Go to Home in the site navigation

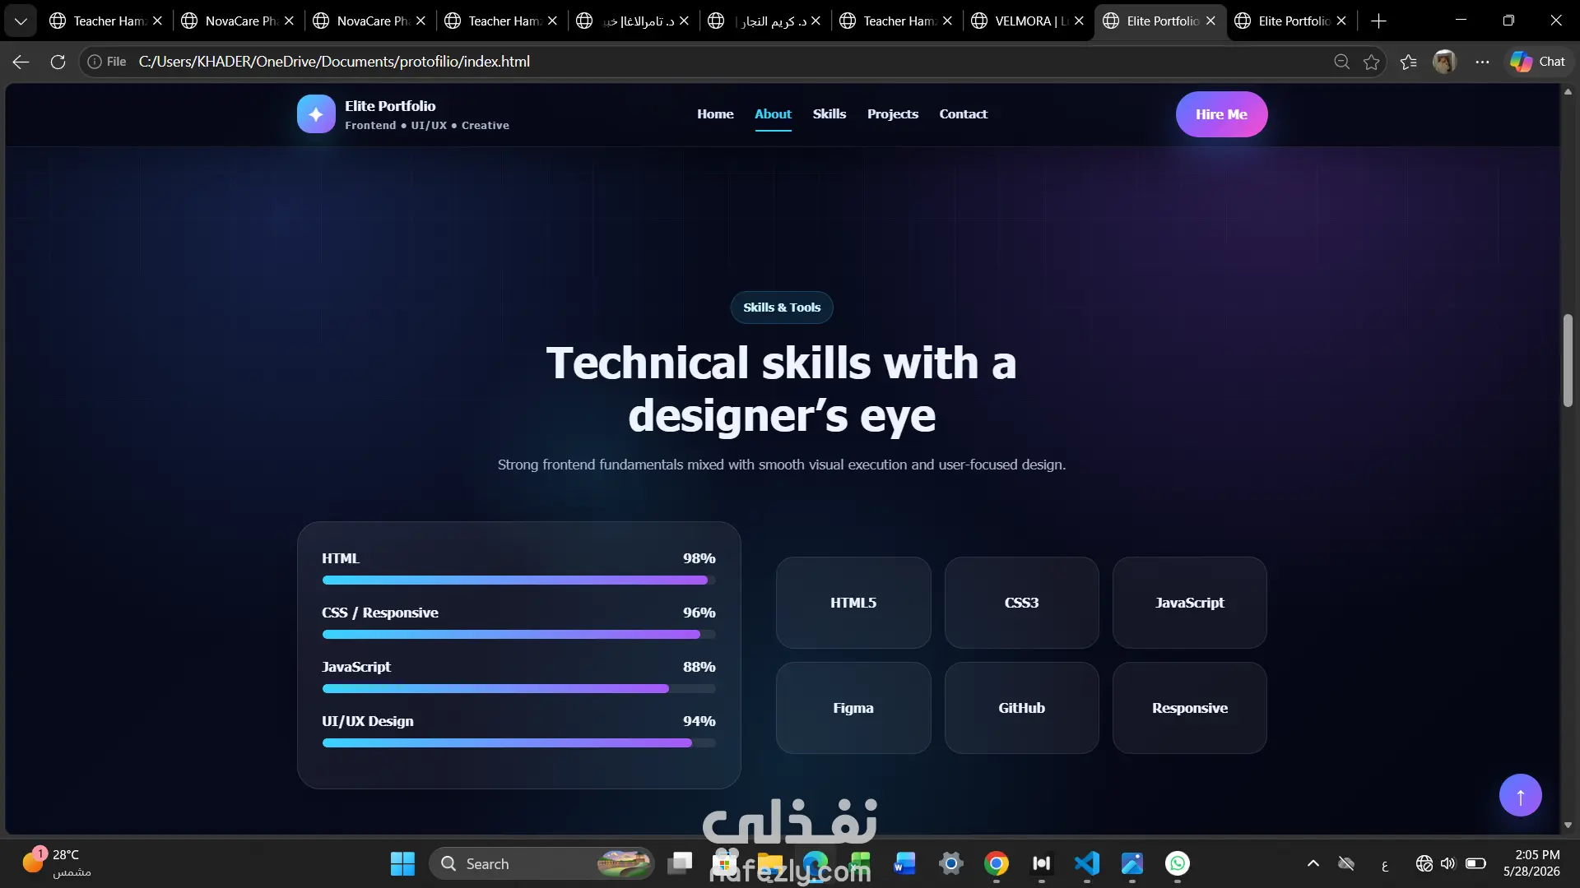point(715,114)
